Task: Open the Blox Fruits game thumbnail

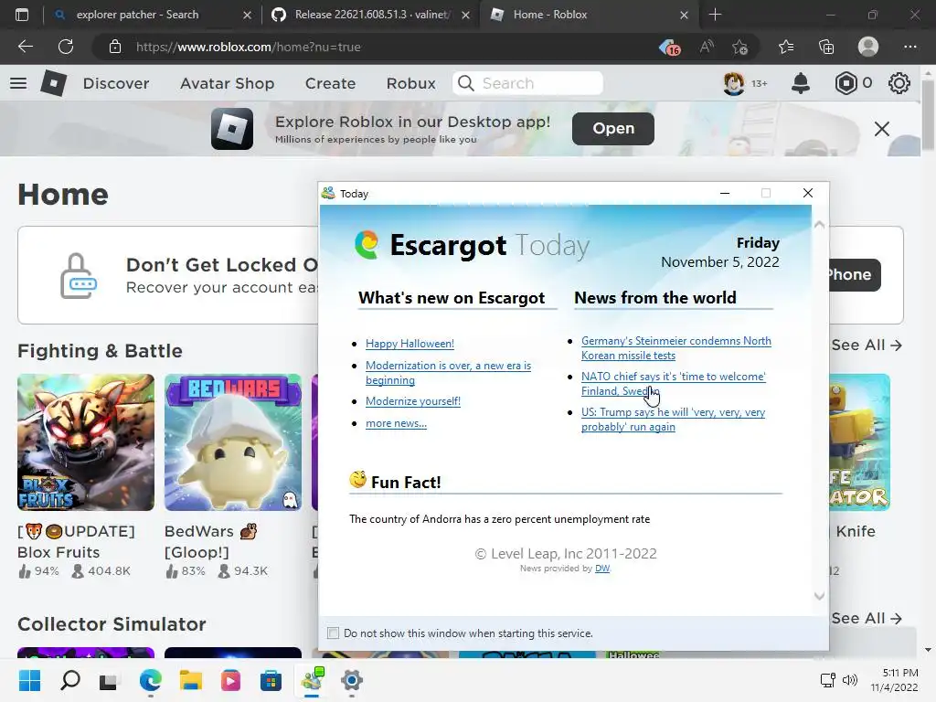Action: pos(85,442)
